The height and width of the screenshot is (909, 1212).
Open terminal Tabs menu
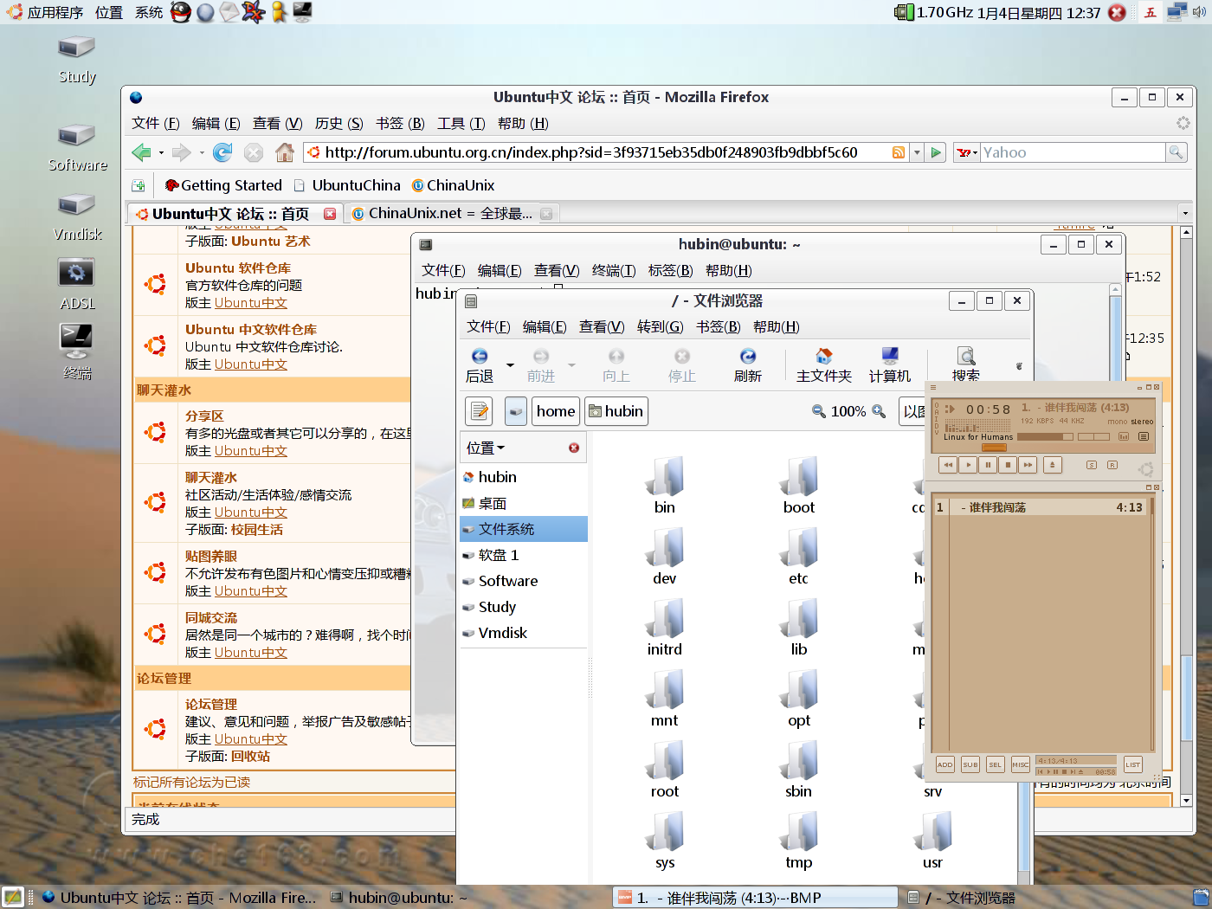coord(671,270)
